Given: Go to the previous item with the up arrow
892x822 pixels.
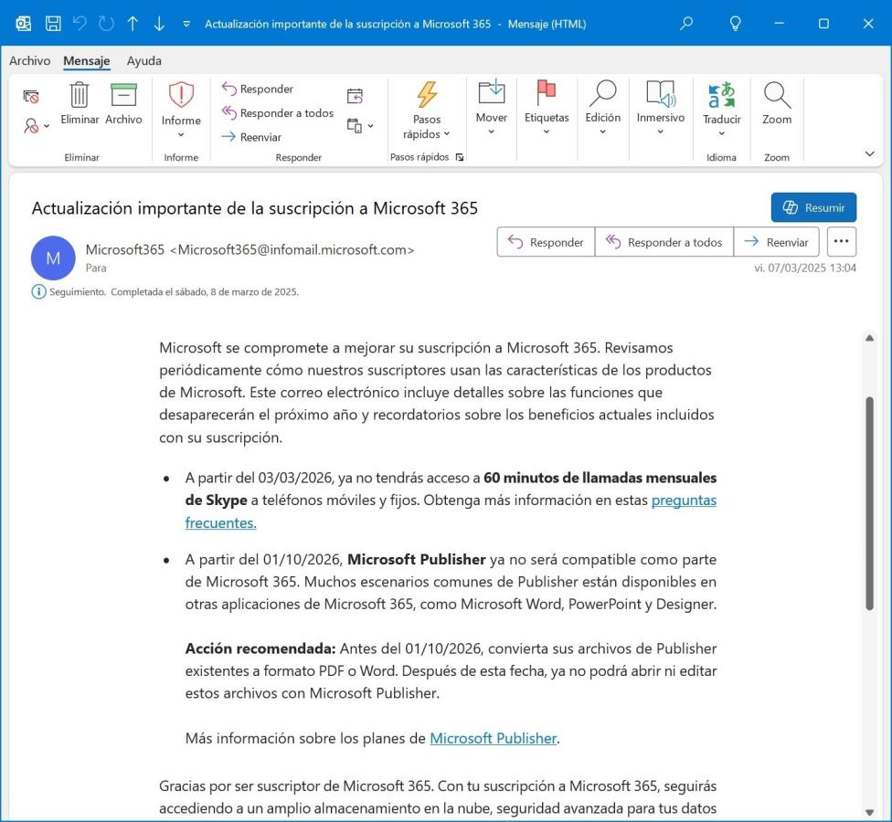Looking at the screenshot, I should (133, 24).
